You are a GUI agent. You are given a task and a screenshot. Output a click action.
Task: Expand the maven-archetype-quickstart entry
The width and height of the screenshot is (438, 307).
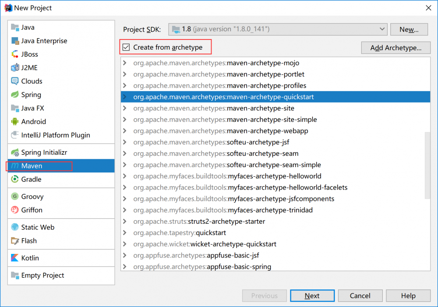125,97
